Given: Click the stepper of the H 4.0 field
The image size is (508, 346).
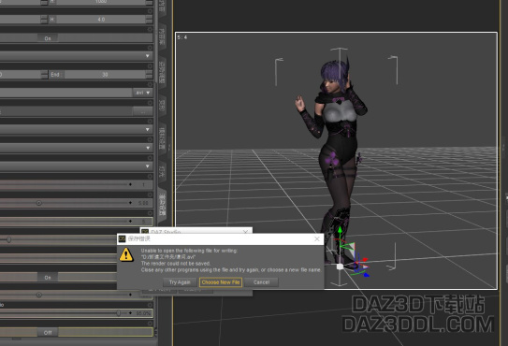Looking at the screenshot, I should [x=149, y=20].
